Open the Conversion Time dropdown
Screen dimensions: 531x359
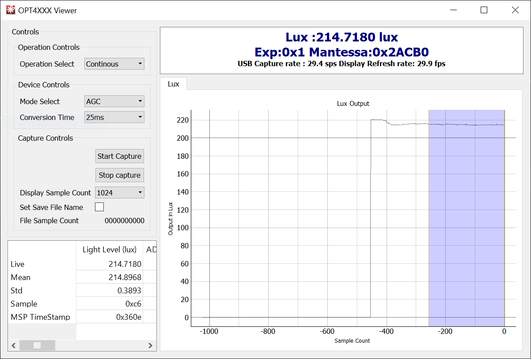click(x=114, y=117)
